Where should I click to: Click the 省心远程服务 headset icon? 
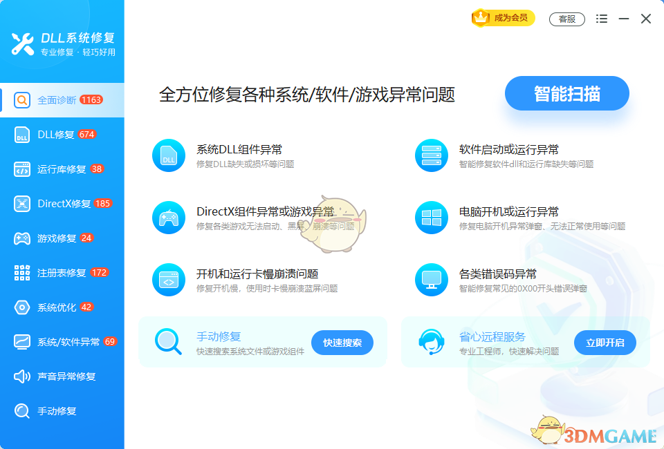(430, 342)
